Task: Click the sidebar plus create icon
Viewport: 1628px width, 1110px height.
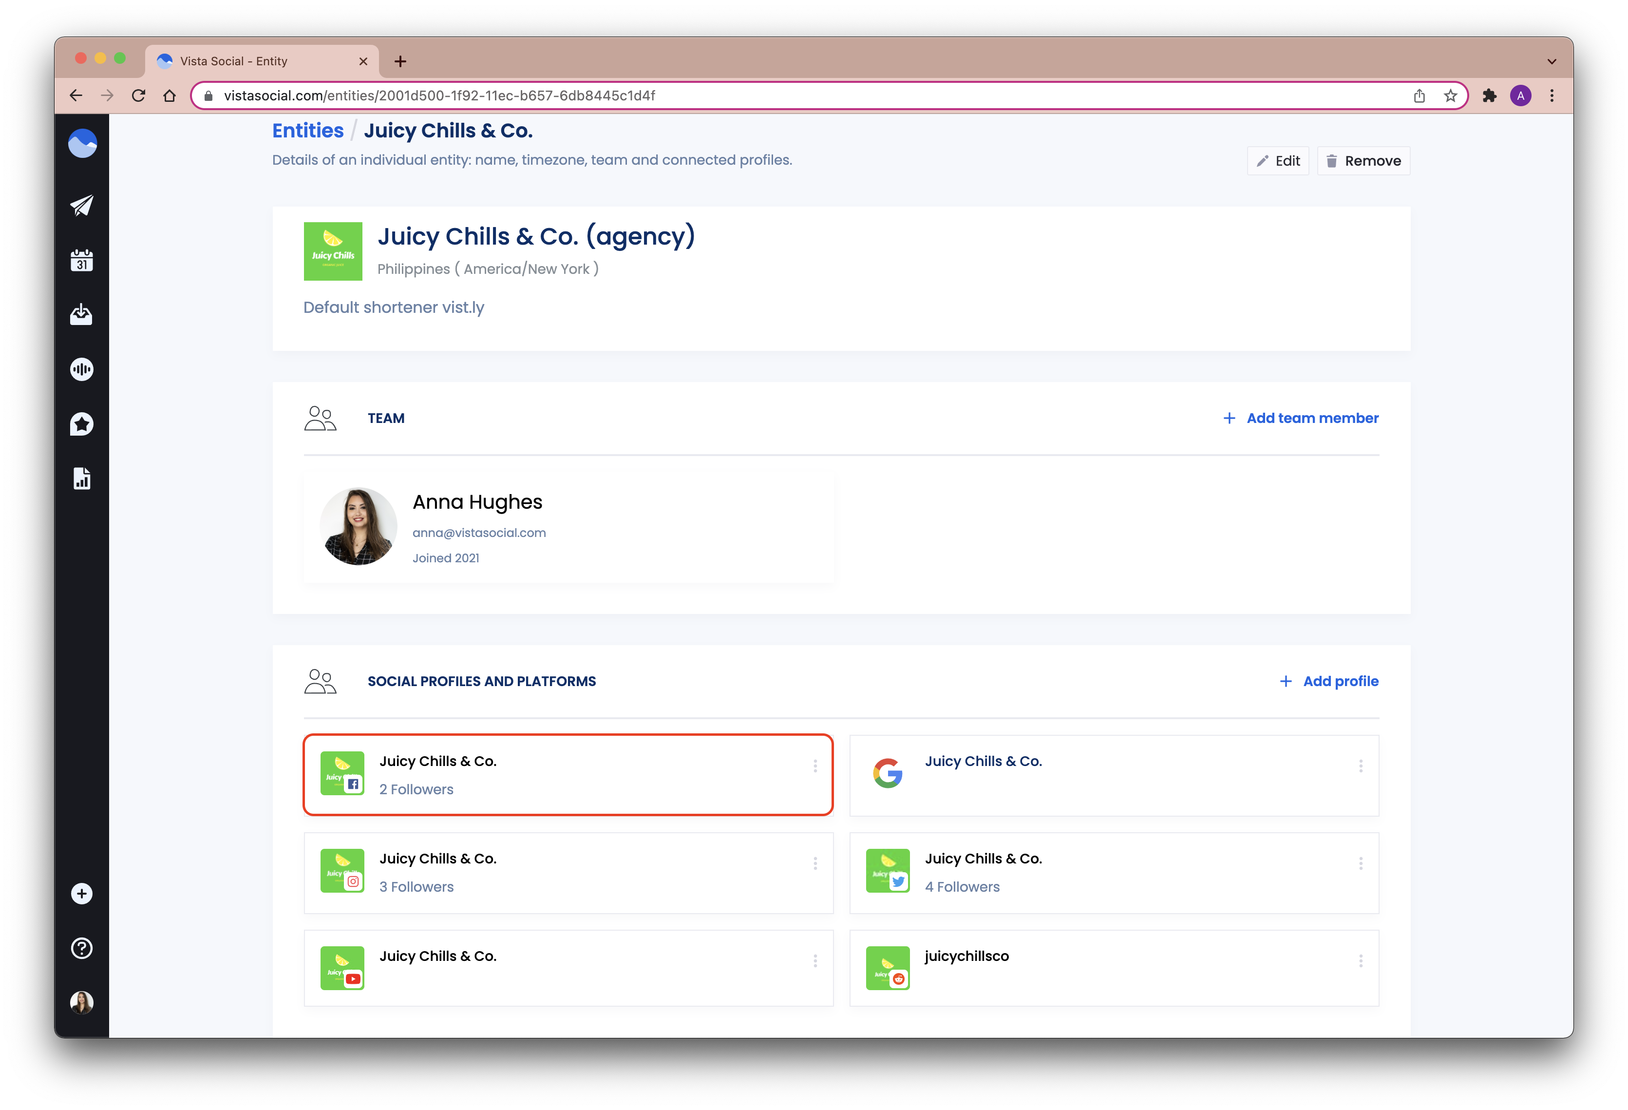Action: 82,894
